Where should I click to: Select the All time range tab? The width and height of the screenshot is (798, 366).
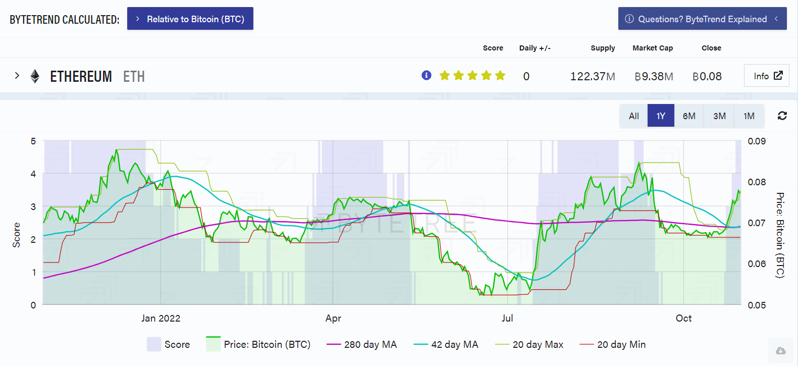click(634, 116)
